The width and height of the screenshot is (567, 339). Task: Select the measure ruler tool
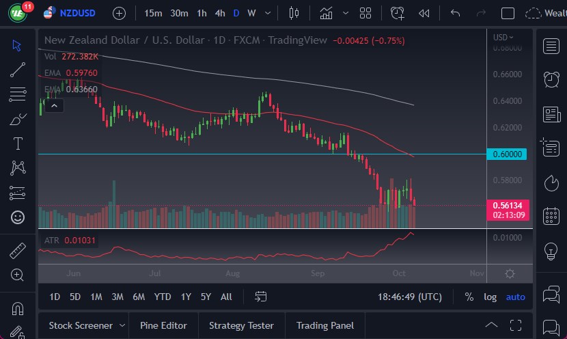click(18, 250)
